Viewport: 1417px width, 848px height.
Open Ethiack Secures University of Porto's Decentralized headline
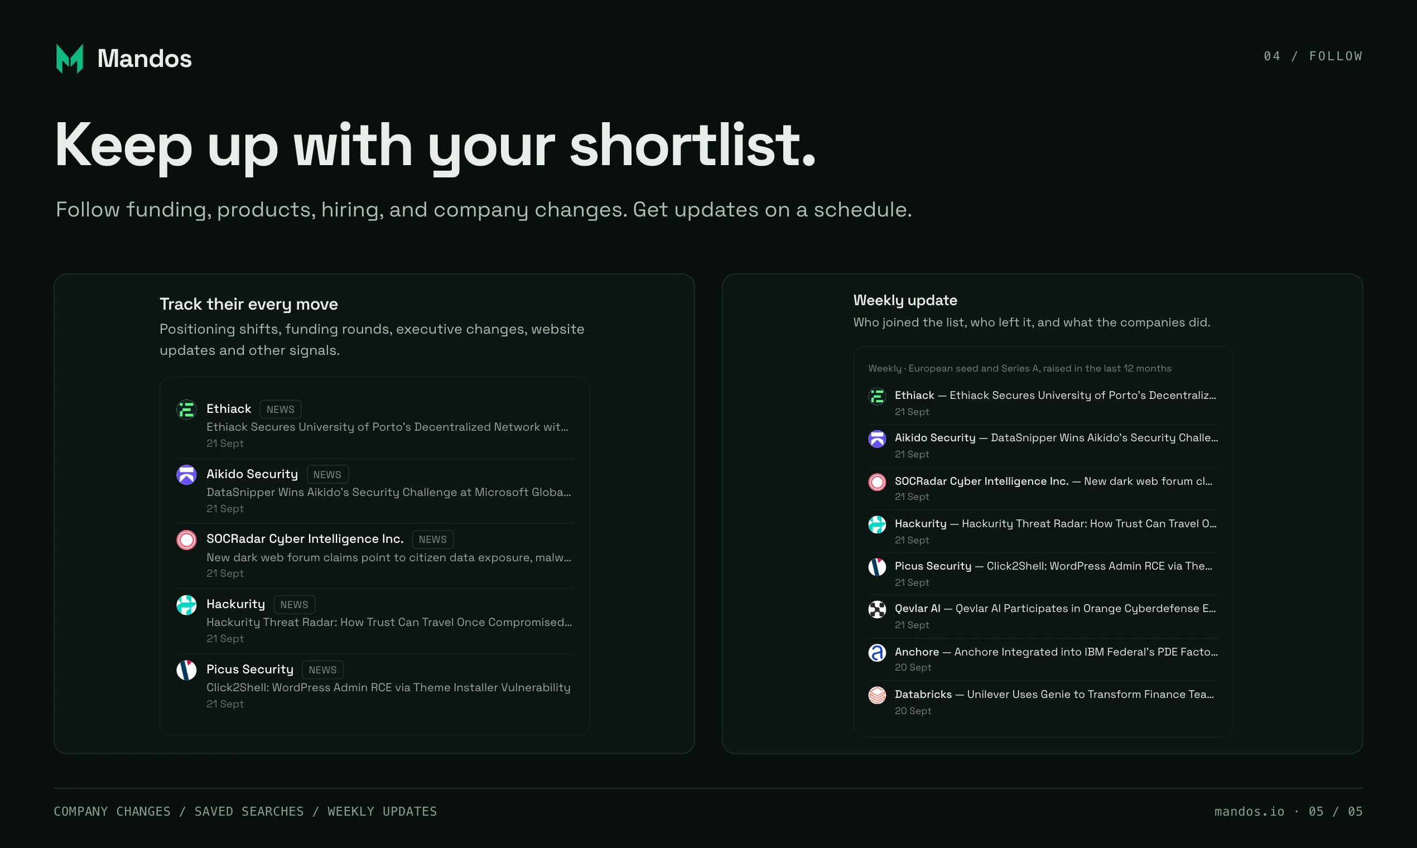(387, 427)
